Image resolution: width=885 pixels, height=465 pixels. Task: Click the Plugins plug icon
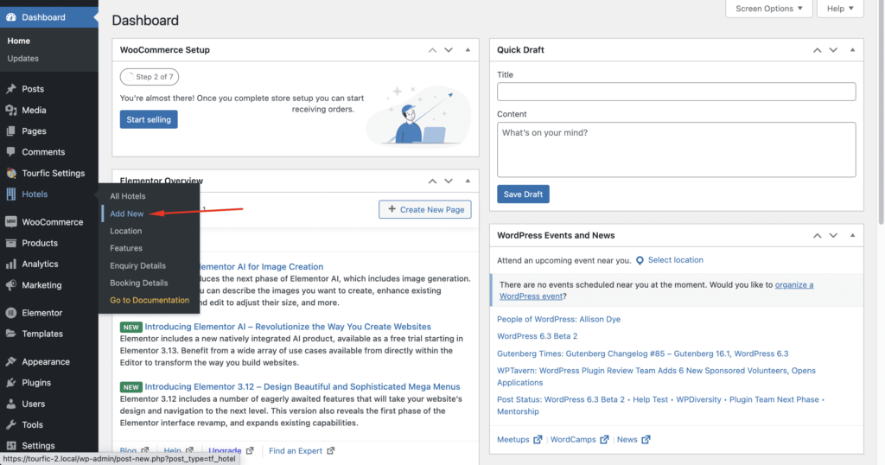click(x=10, y=383)
